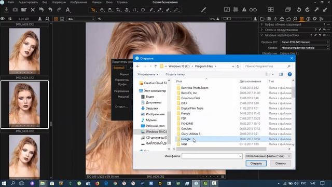Click Create new folder button

[x=175, y=74]
